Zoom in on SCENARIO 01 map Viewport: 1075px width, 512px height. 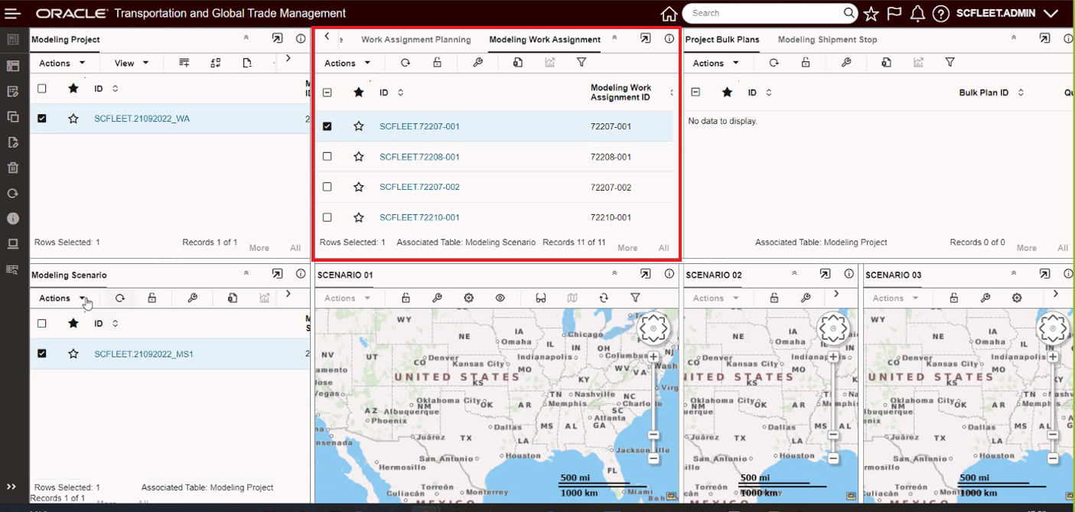(x=653, y=357)
